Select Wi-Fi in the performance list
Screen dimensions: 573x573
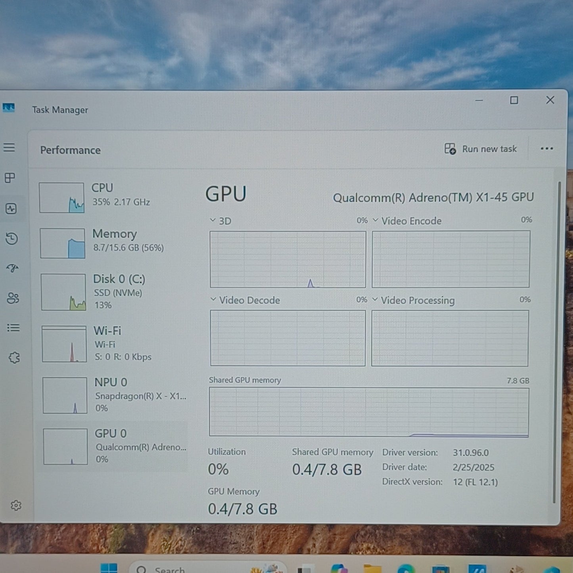pyautogui.click(x=114, y=343)
